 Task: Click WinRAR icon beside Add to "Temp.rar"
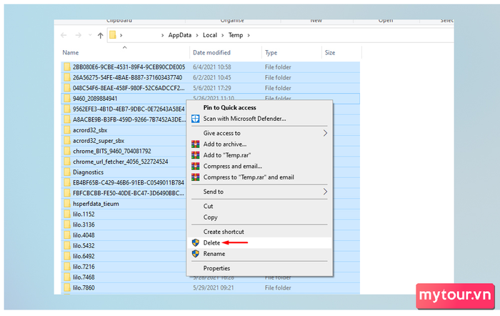click(196, 155)
